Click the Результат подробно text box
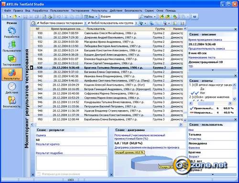This screenshot has height=183, width=239. [72, 163]
